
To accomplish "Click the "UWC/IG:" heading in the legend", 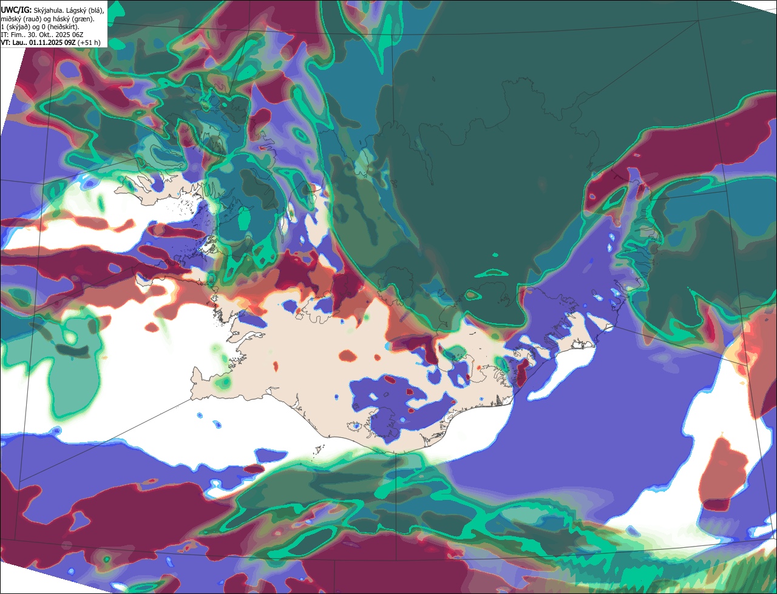I will 16,10.
